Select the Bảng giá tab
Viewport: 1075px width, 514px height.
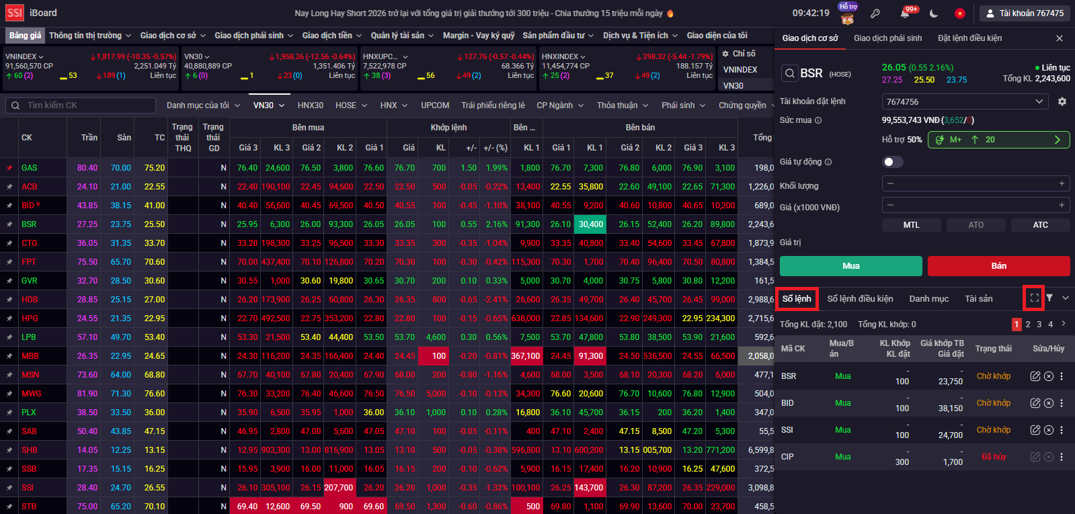tap(26, 36)
